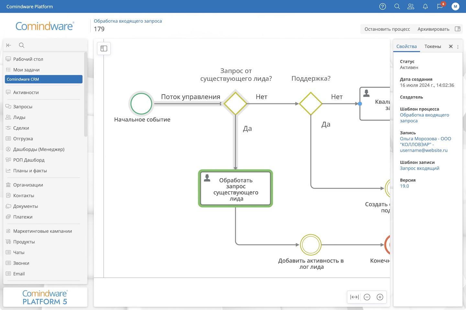Click the global search magnifier icon
This screenshot has height=310, width=466.
[397, 6]
